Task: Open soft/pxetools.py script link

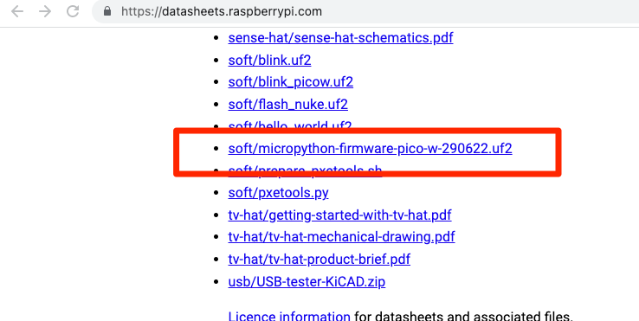Action: [278, 193]
